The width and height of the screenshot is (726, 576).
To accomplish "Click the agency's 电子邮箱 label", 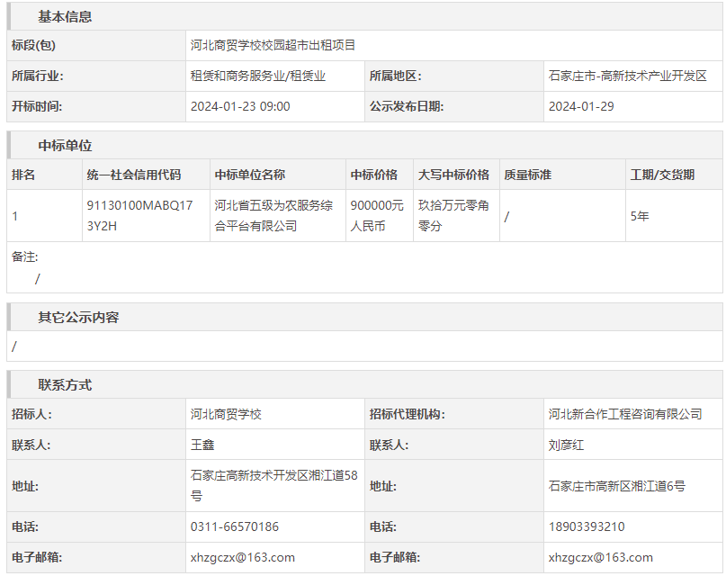I will [394, 557].
